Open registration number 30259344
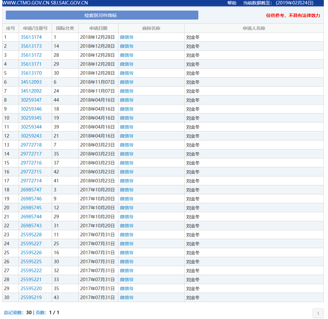The width and height of the screenshot is (328, 319). [31, 127]
